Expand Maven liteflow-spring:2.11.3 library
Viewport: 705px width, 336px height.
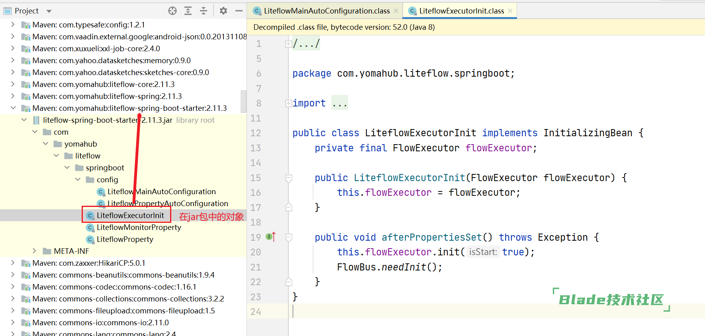click(13, 96)
